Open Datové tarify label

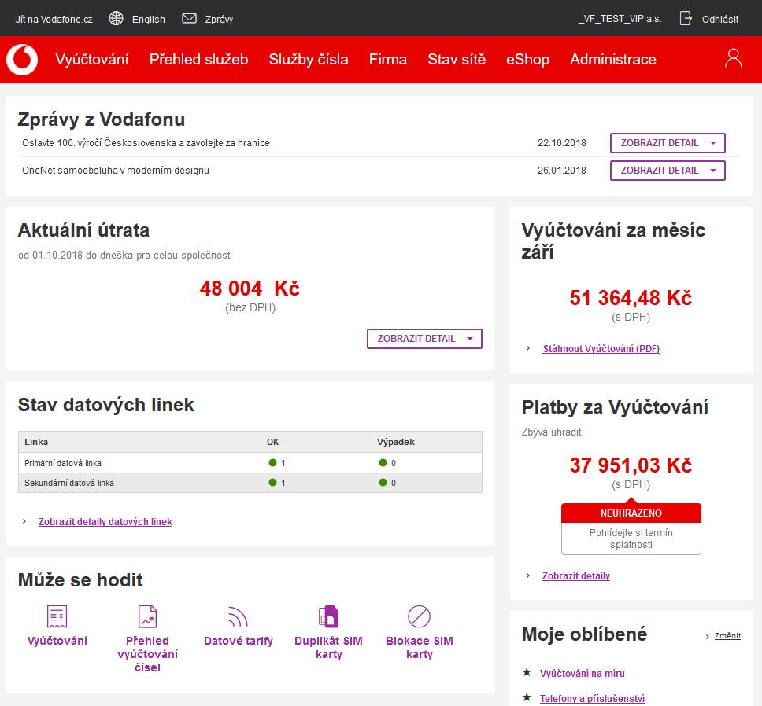click(x=238, y=641)
